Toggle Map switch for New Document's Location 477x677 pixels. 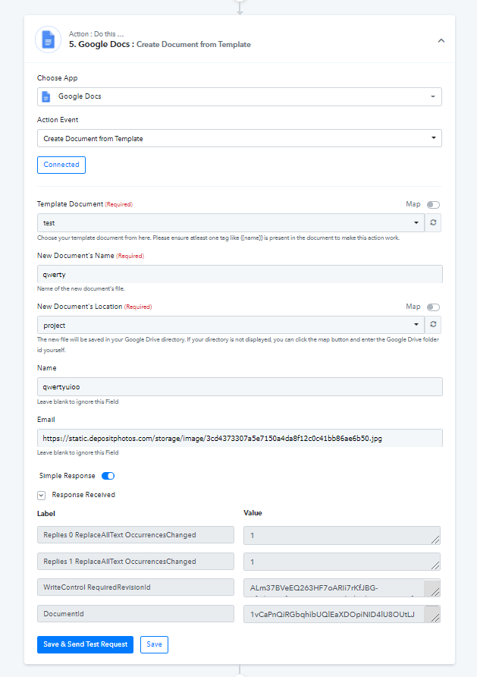pyautogui.click(x=433, y=307)
